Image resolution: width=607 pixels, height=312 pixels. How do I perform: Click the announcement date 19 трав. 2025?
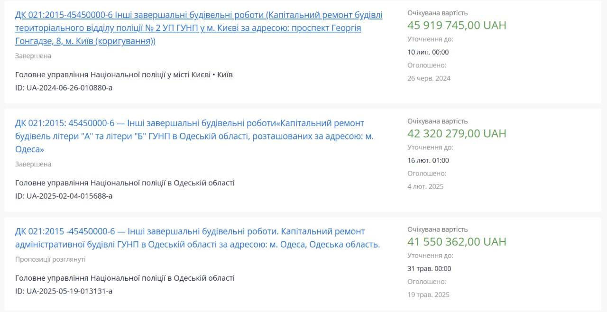tap(428, 294)
